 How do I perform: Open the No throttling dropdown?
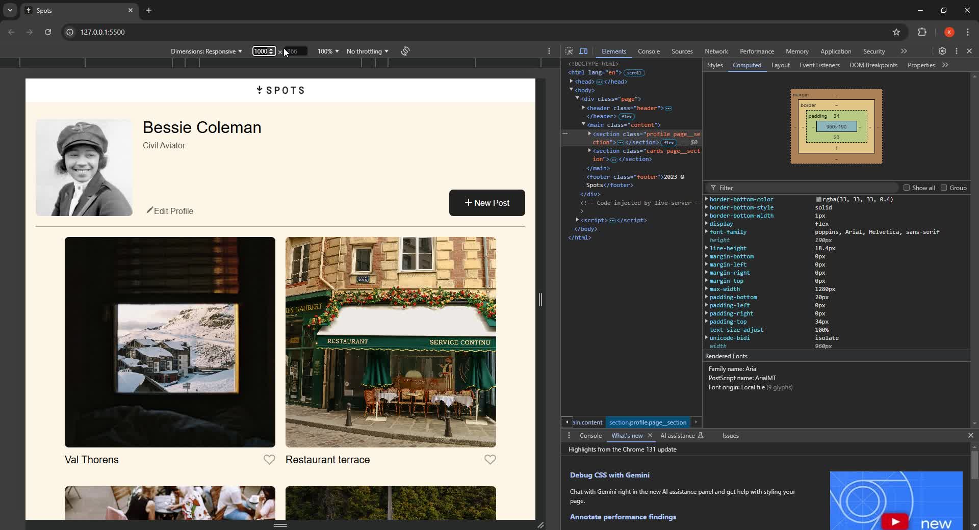click(367, 51)
